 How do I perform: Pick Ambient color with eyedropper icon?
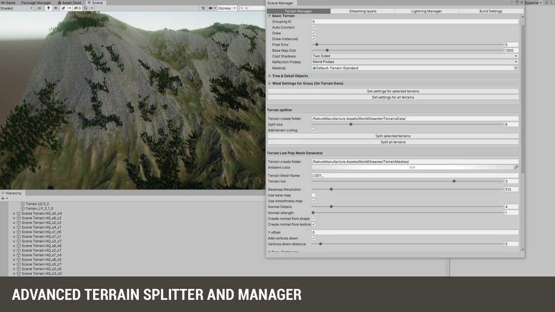[x=516, y=167]
